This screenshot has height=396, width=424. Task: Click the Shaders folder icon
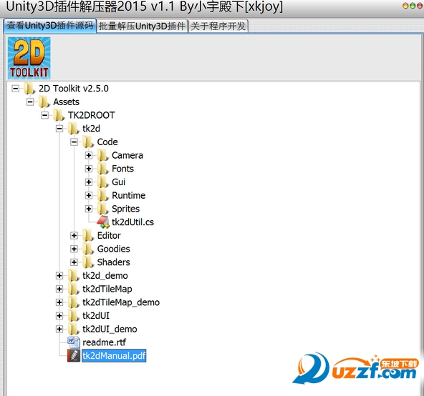click(x=88, y=262)
